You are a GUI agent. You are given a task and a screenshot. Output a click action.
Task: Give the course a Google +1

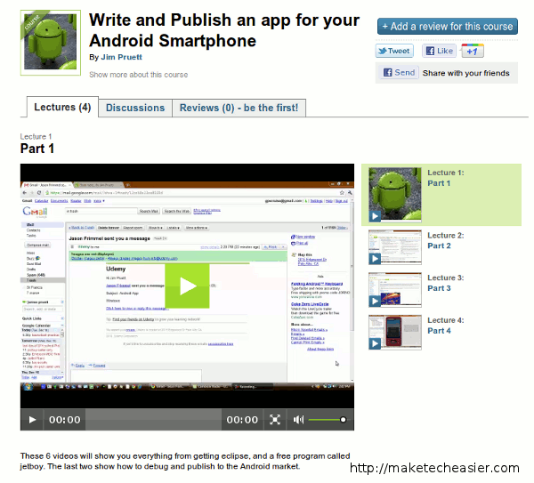click(x=473, y=51)
